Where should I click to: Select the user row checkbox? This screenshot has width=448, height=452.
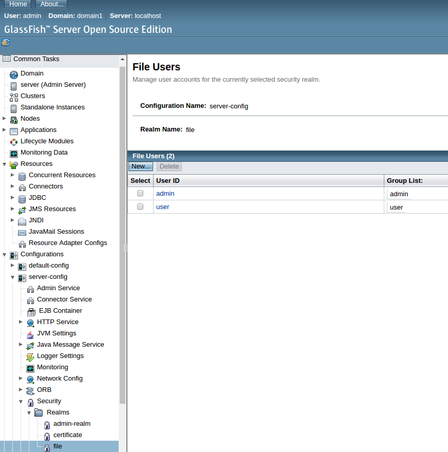140,206
